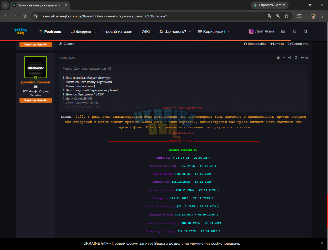Open Що нового? section

pos(173,31)
